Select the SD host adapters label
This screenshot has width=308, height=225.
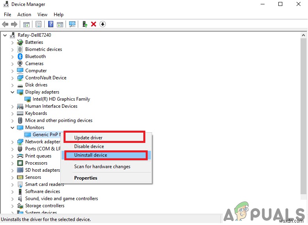pos(43,170)
